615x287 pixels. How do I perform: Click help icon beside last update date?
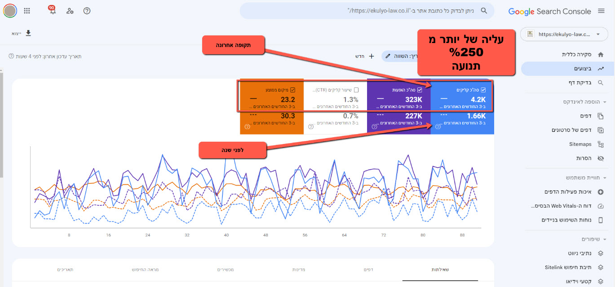click(11, 56)
